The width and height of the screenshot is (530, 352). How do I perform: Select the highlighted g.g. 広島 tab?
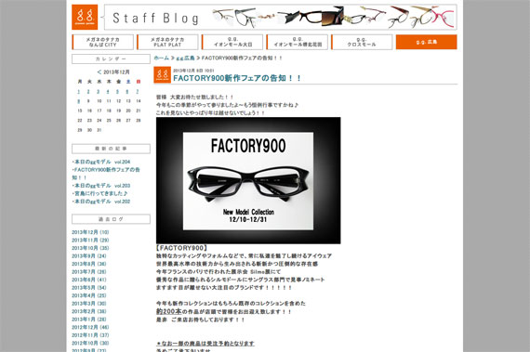coord(426,42)
